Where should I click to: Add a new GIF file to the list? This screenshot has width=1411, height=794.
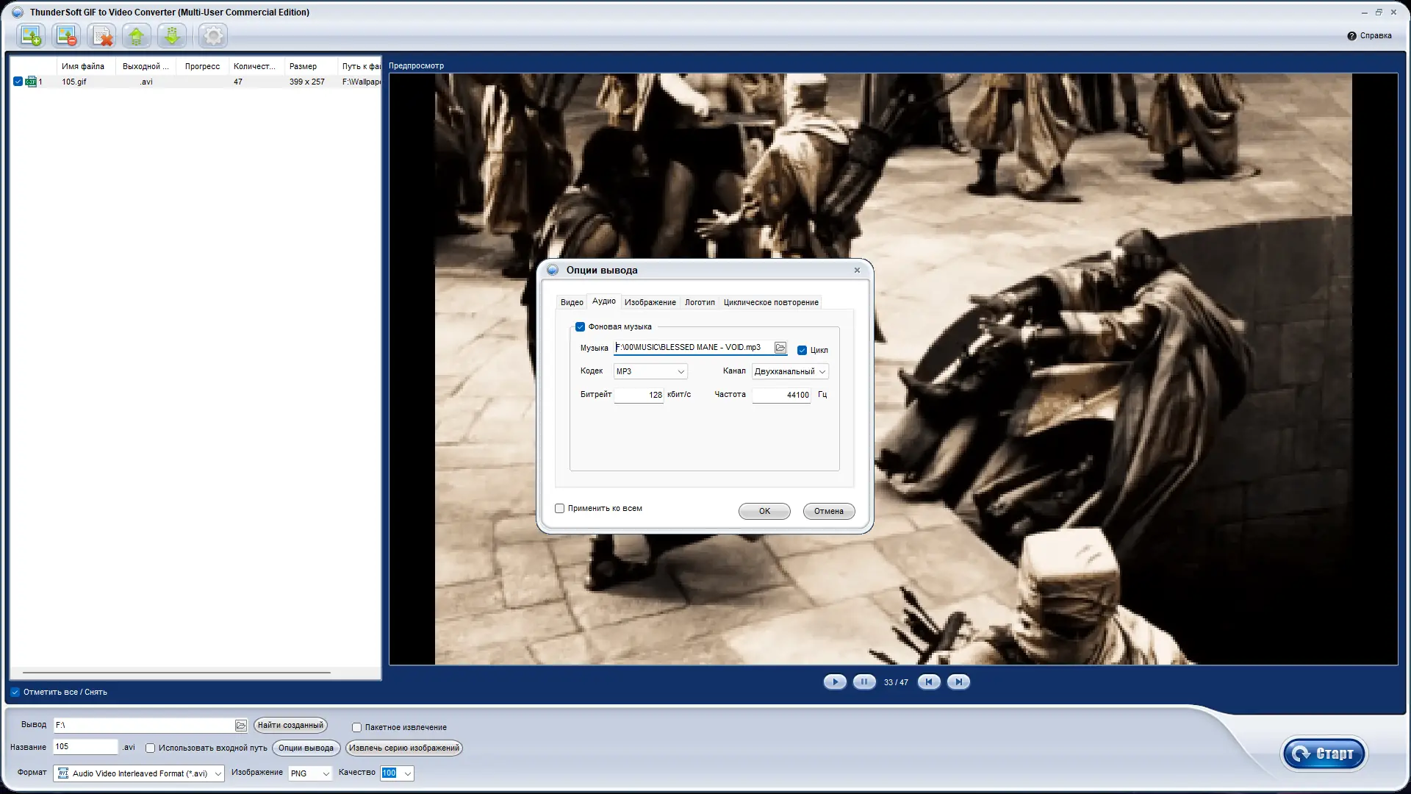pyautogui.click(x=31, y=35)
